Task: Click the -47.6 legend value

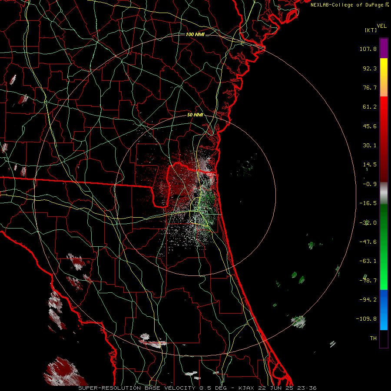Action: [x=368, y=242]
